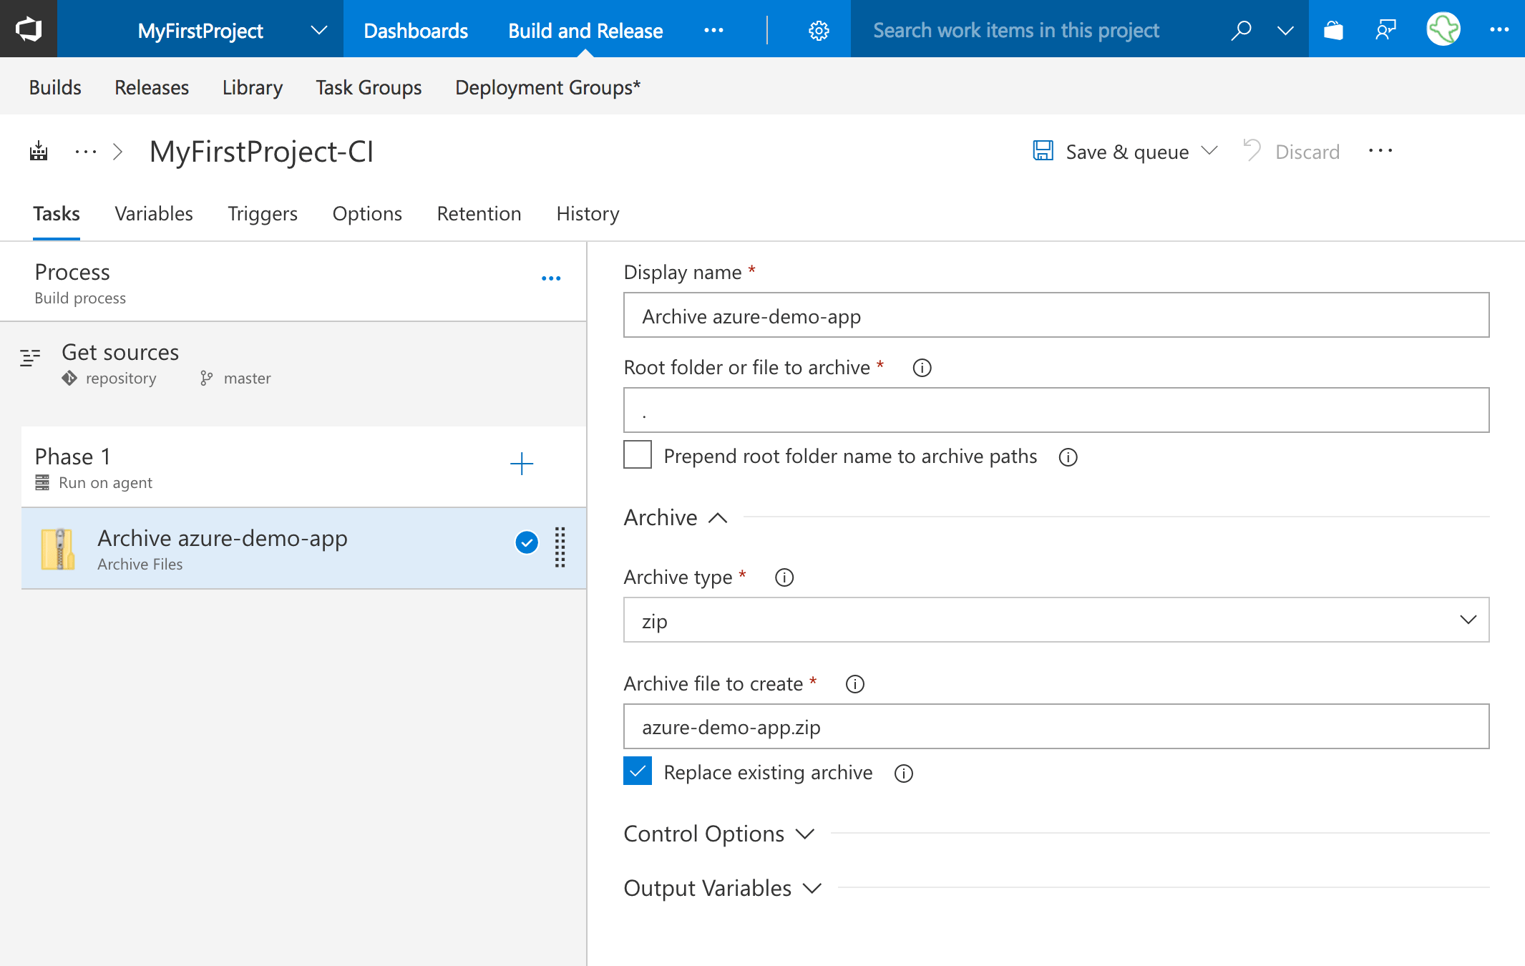Add a task to Phase 1 with plus

pyautogui.click(x=522, y=464)
